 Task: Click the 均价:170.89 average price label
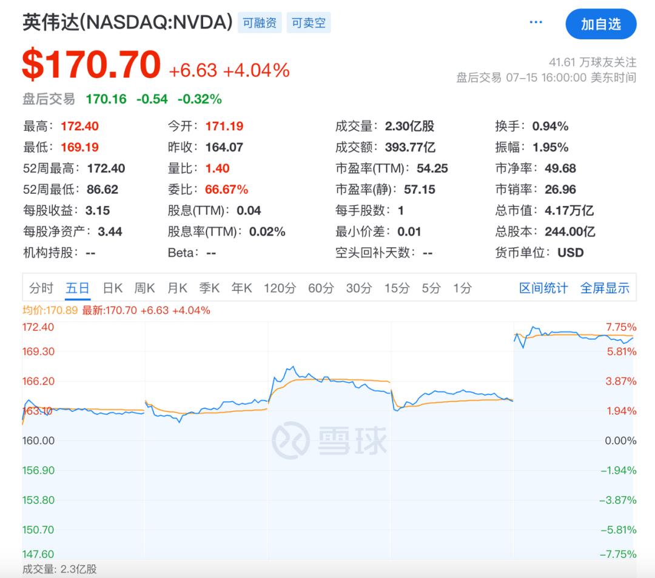pyautogui.click(x=50, y=310)
